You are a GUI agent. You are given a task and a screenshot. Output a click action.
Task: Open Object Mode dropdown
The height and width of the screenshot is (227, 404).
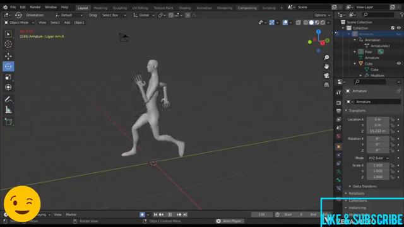(x=20, y=23)
